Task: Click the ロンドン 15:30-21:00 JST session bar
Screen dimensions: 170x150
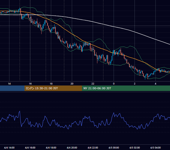Action: click(53, 88)
